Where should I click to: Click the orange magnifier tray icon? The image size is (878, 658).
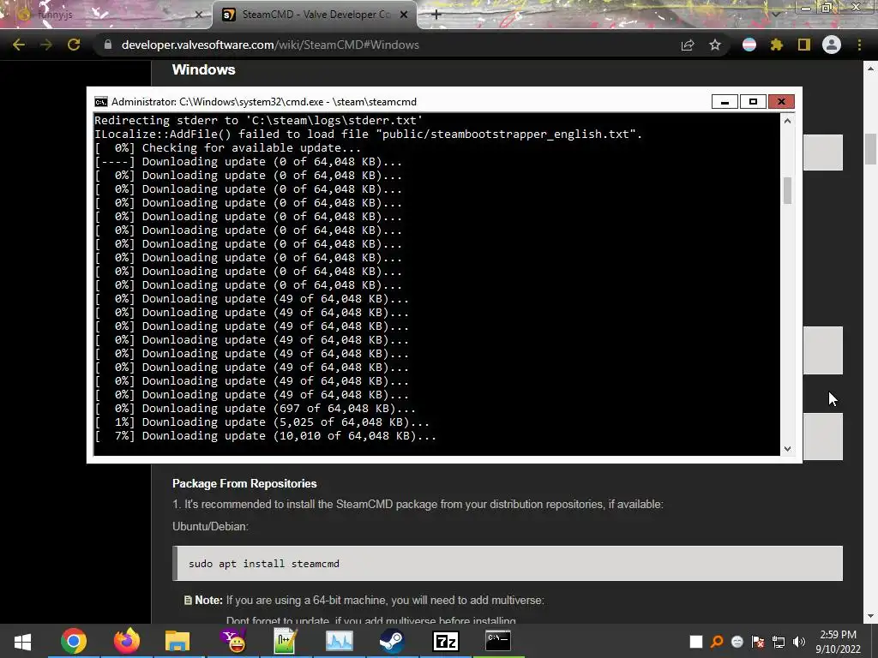click(716, 642)
